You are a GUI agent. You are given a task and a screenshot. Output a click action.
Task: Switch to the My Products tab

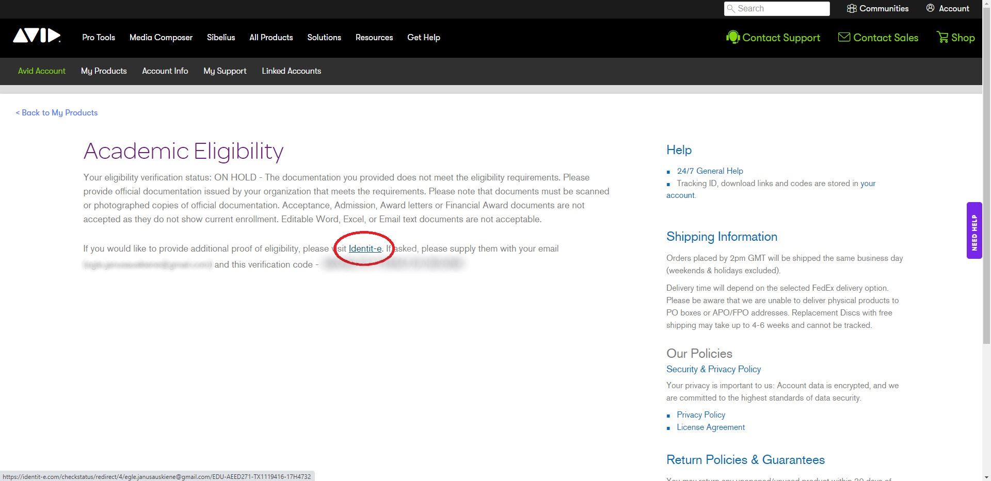104,71
